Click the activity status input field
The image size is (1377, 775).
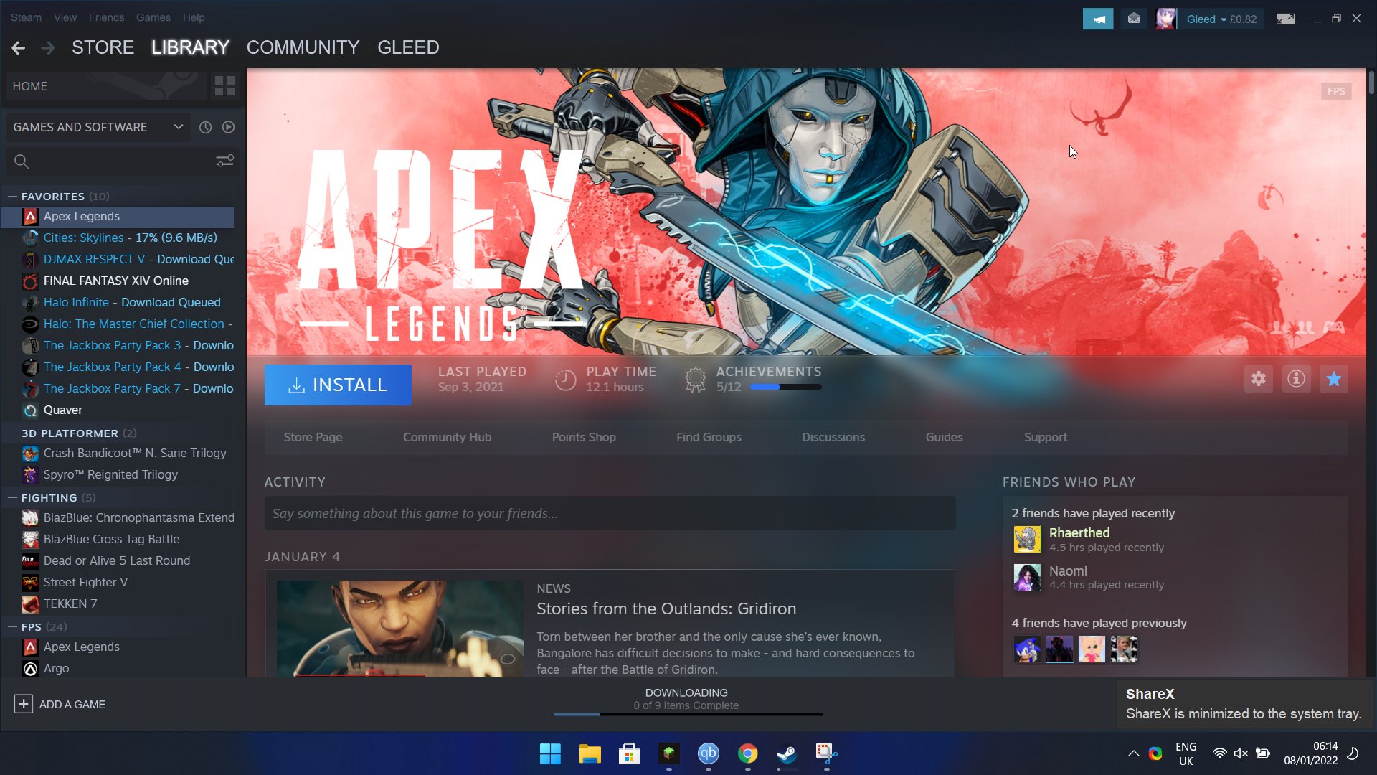click(x=610, y=514)
